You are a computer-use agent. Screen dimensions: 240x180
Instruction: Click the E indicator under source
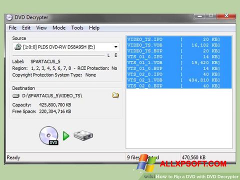[116, 55]
